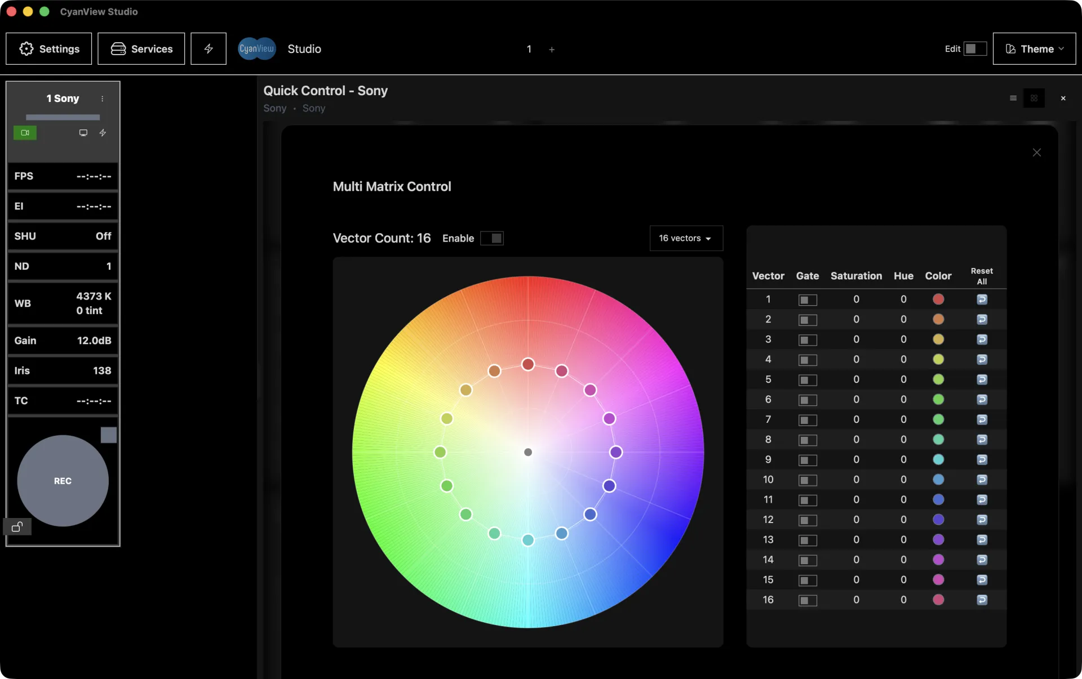Image resolution: width=1082 pixels, height=679 pixels.
Task: Reset vector 2 values
Action: click(982, 320)
